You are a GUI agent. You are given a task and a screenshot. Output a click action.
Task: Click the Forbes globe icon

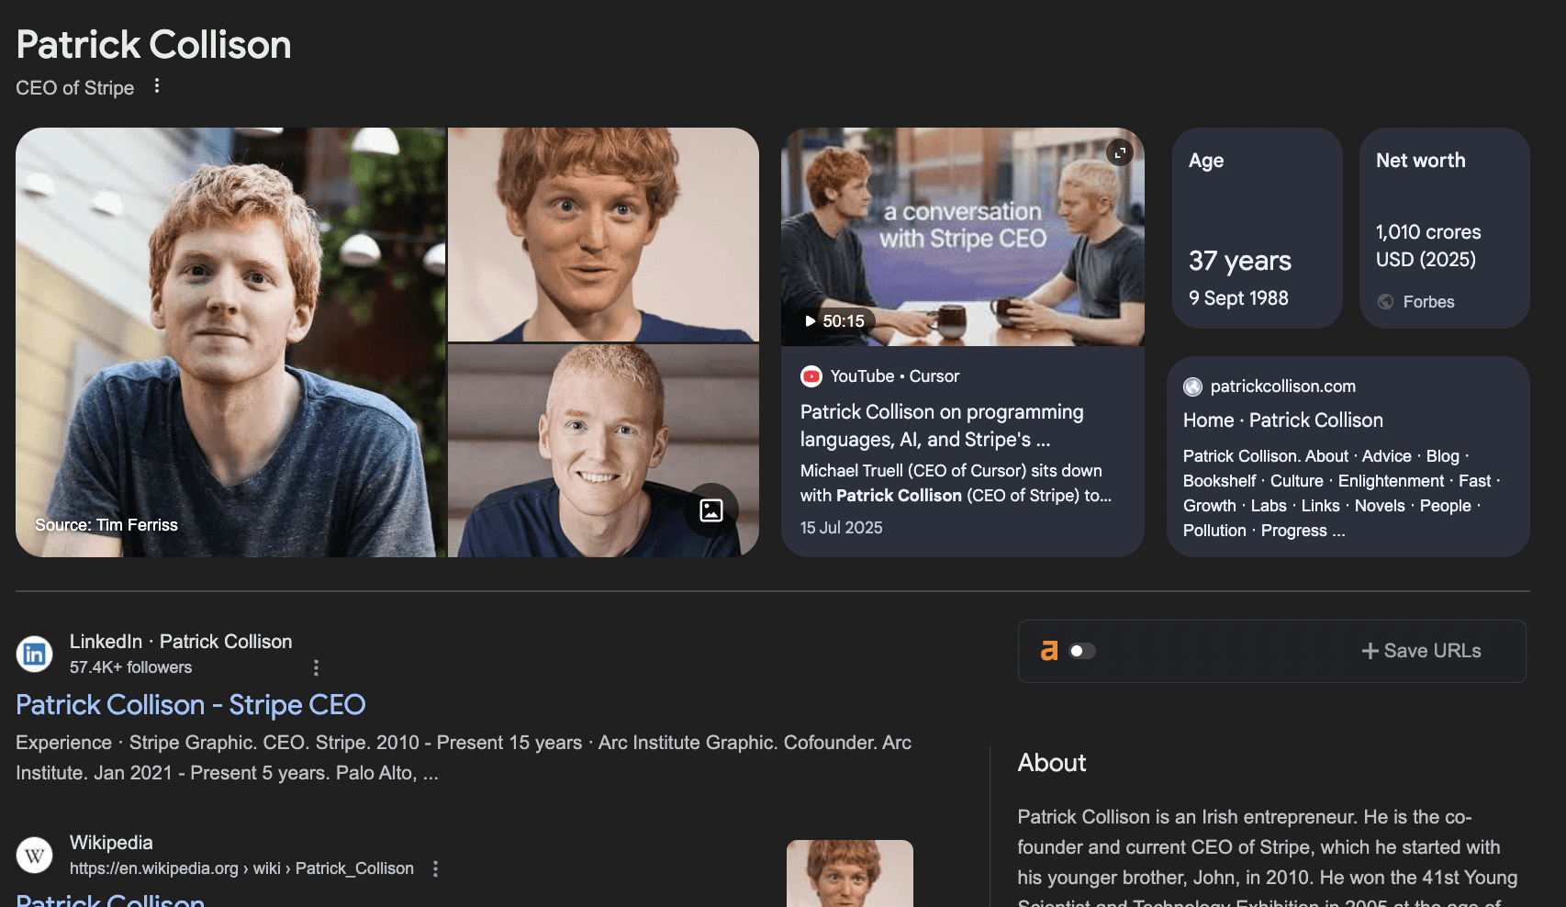pos(1386,302)
